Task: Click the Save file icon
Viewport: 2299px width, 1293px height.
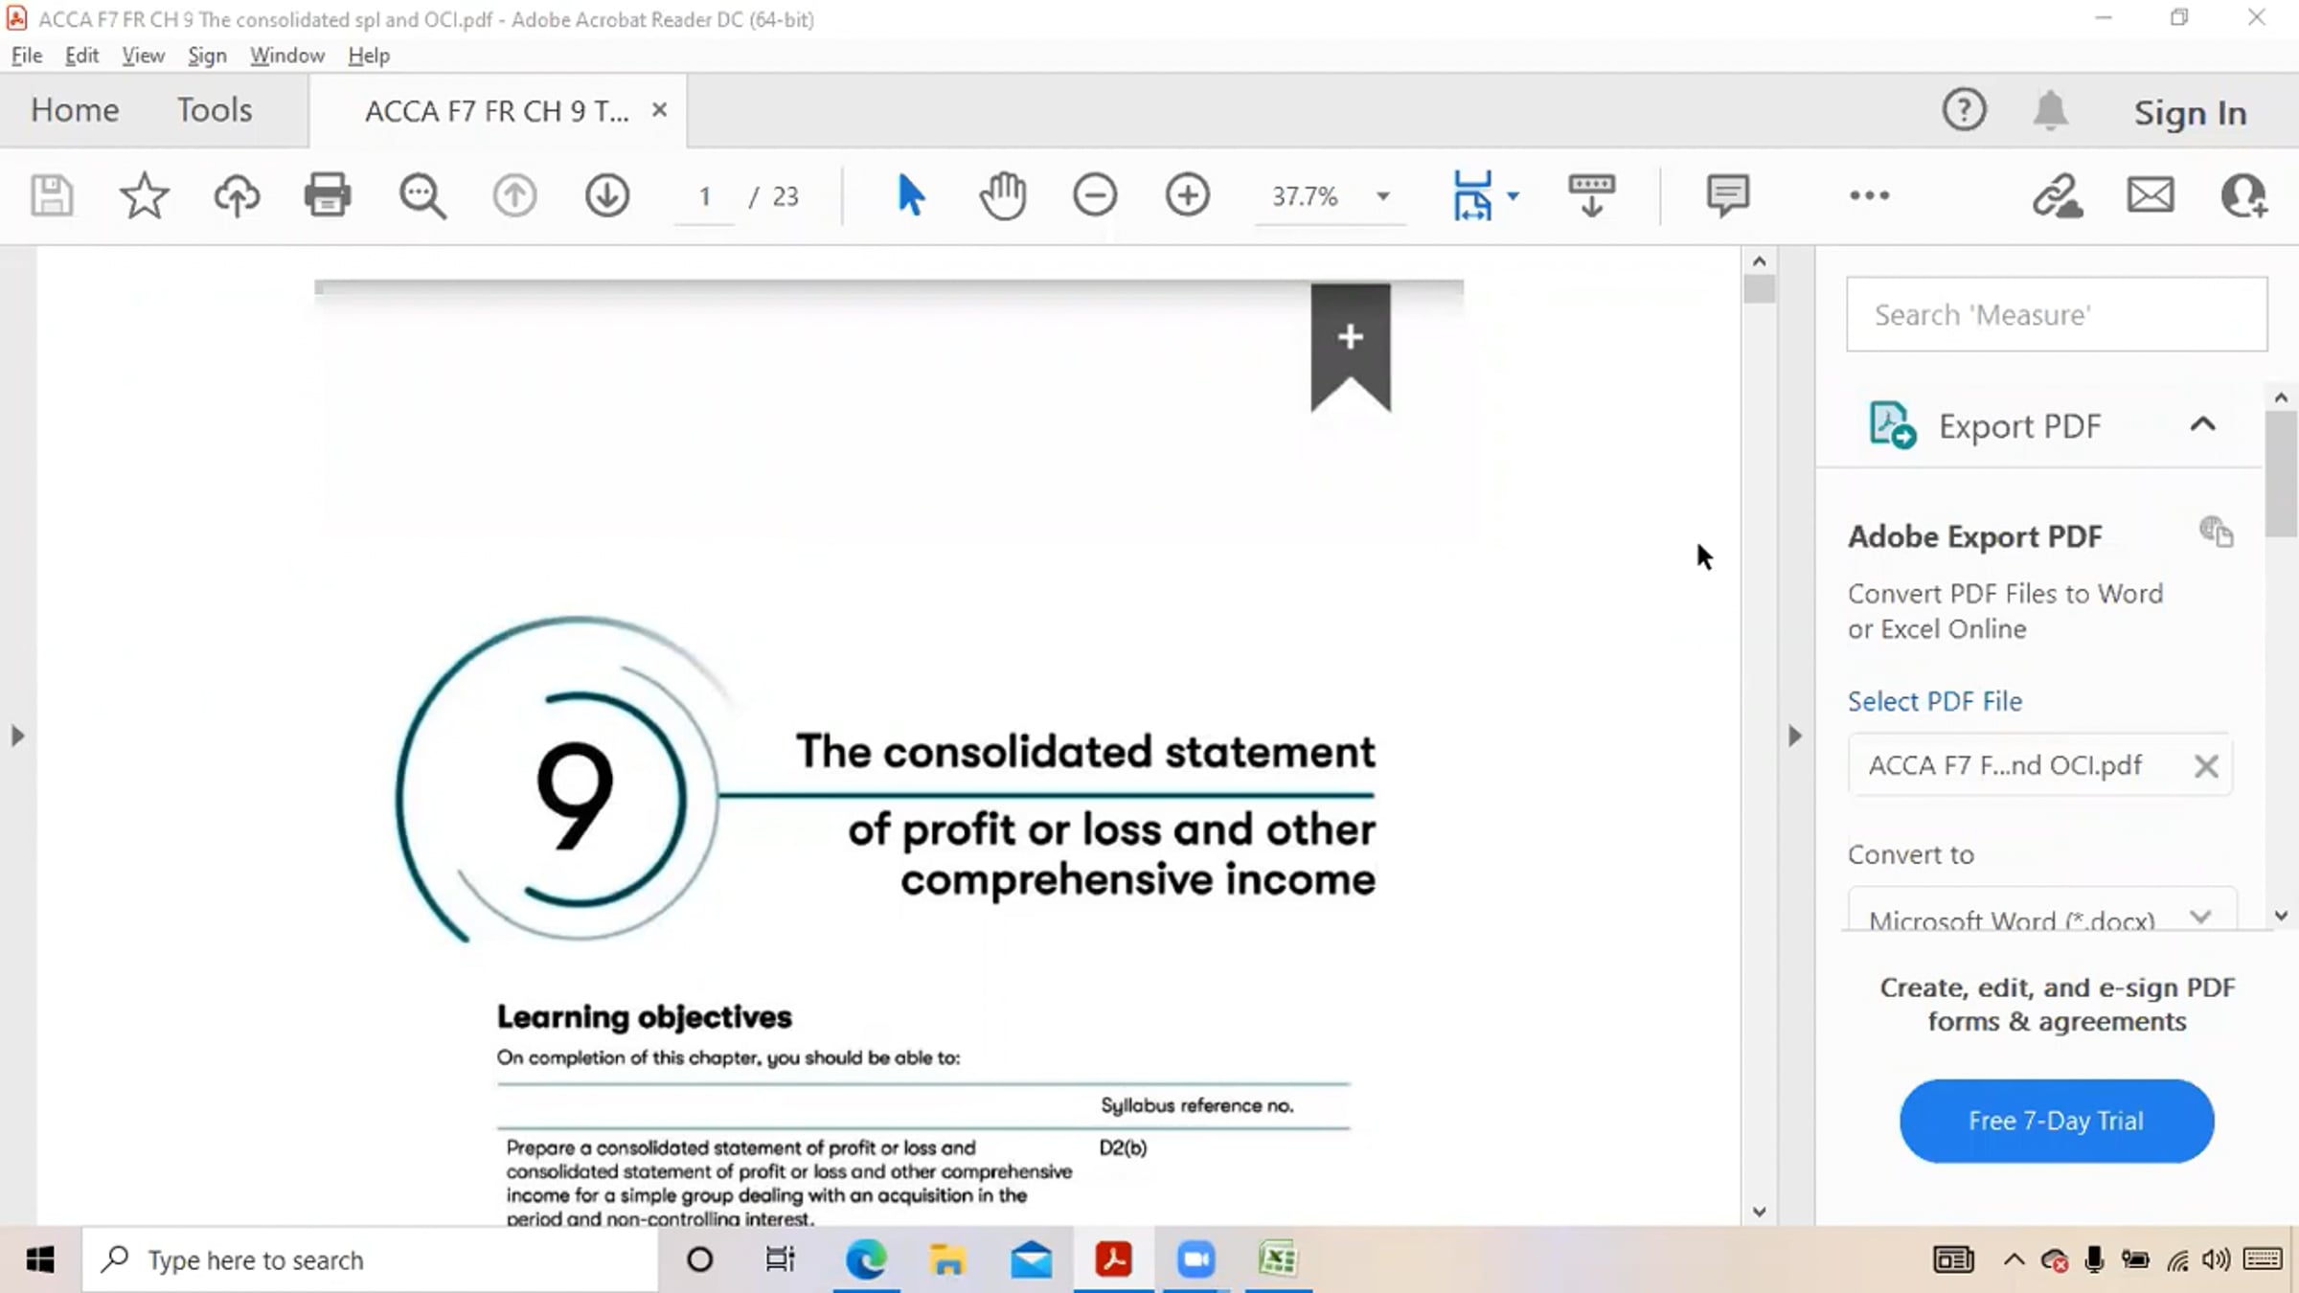Action: pyautogui.click(x=51, y=195)
